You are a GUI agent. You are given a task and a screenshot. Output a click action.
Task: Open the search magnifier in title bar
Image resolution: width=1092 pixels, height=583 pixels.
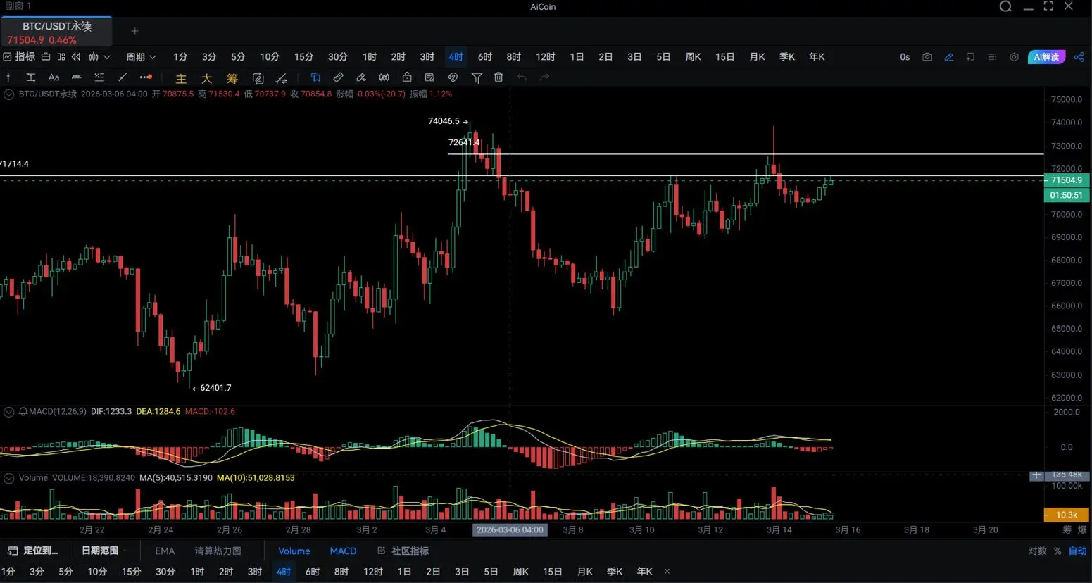[x=1005, y=6]
